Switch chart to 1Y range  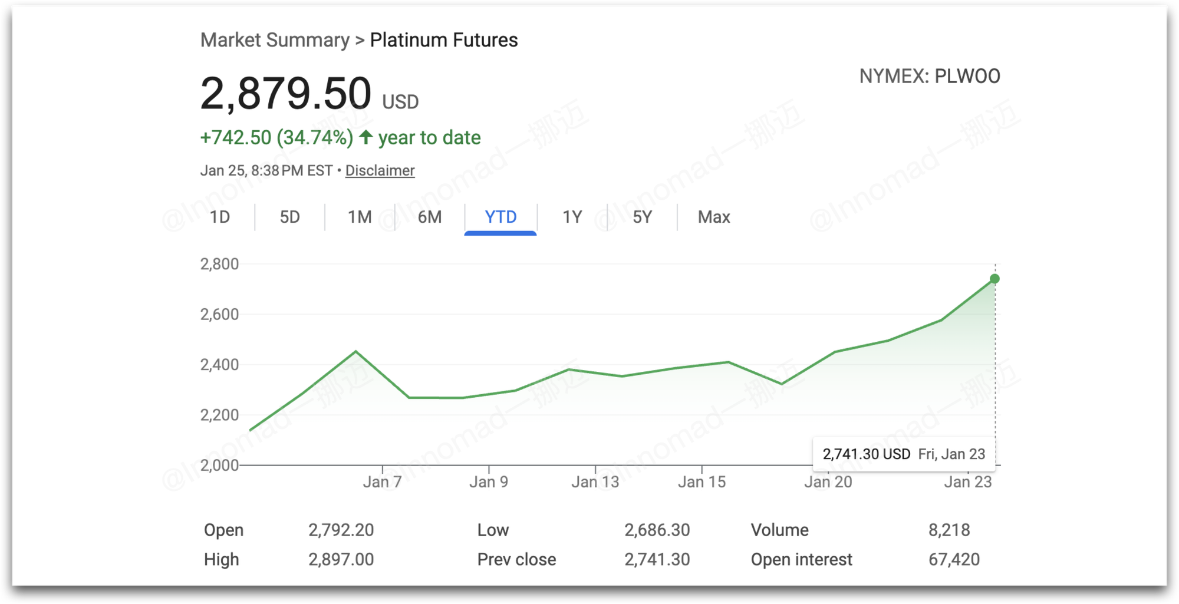click(572, 217)
